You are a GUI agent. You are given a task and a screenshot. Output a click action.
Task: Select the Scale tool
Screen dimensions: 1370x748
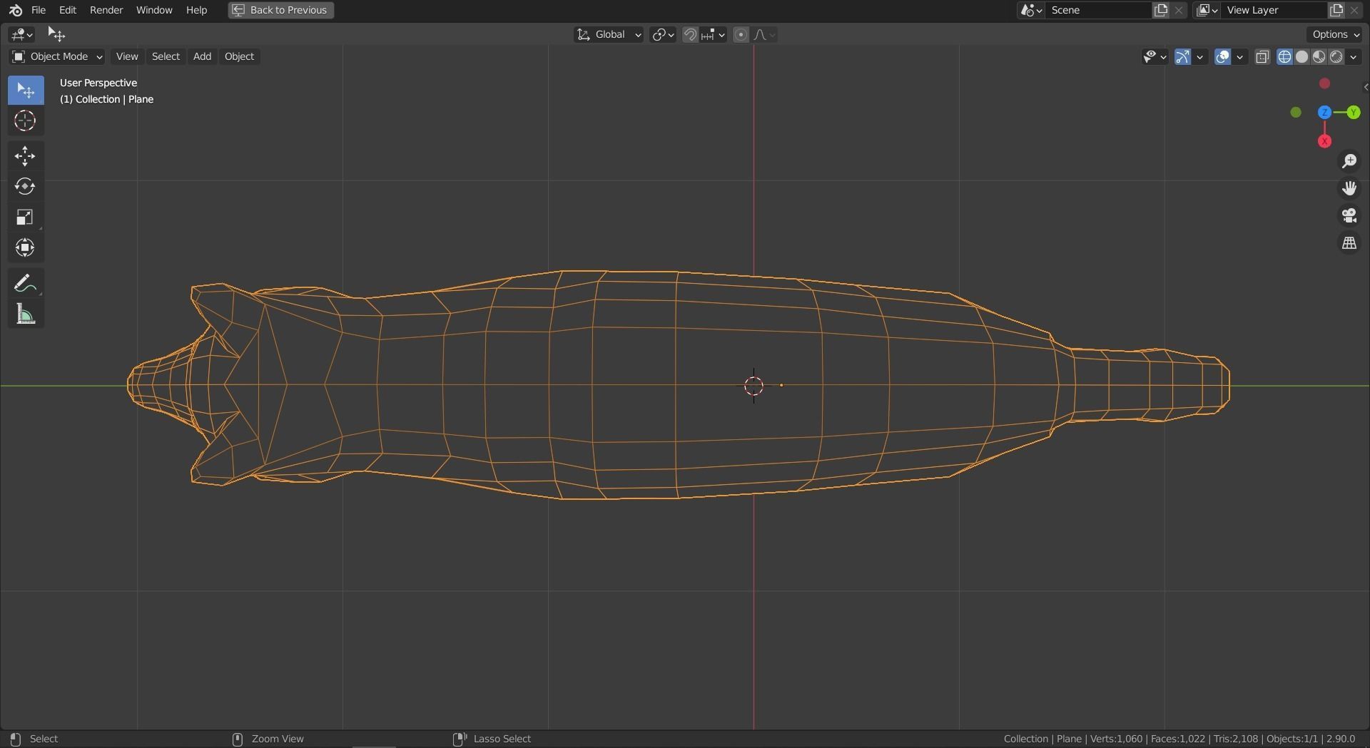[26, 217]
